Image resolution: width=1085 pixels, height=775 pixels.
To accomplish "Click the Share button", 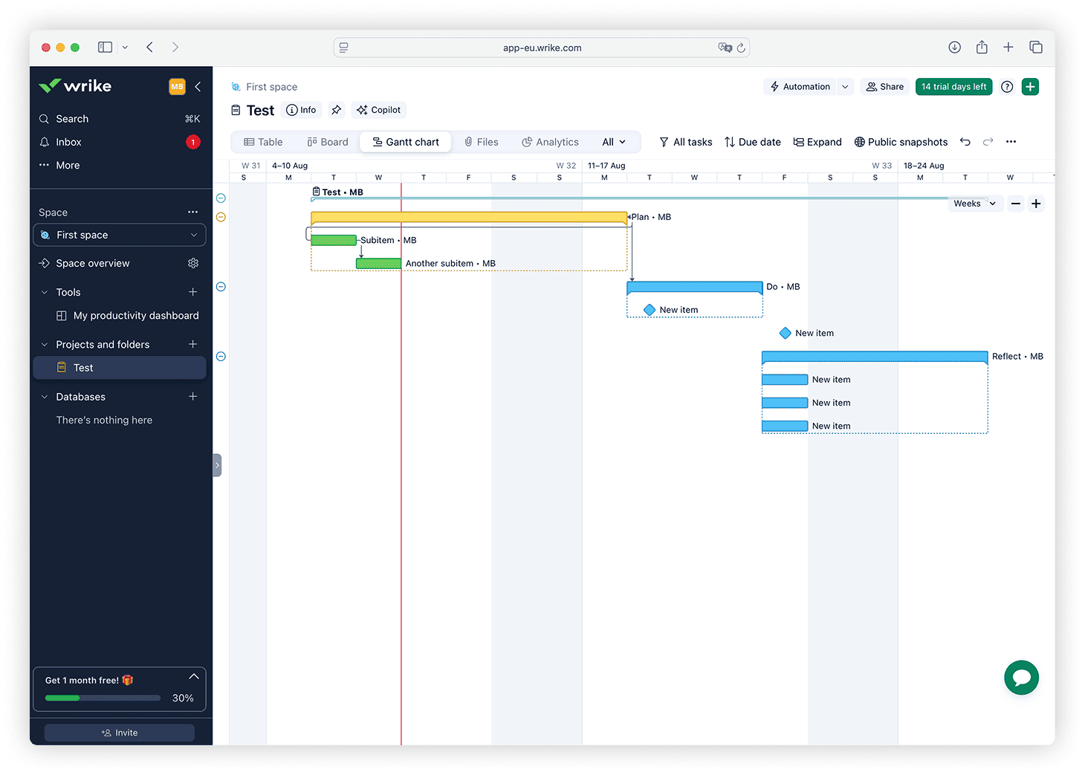I will (884, 86).
